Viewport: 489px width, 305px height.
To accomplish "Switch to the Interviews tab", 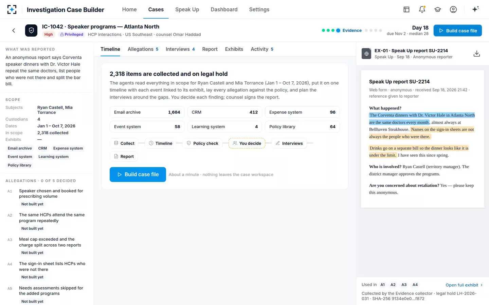I will [180, 49].
